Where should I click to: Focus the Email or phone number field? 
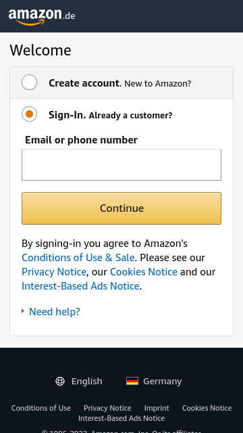[x=122, y=164]
